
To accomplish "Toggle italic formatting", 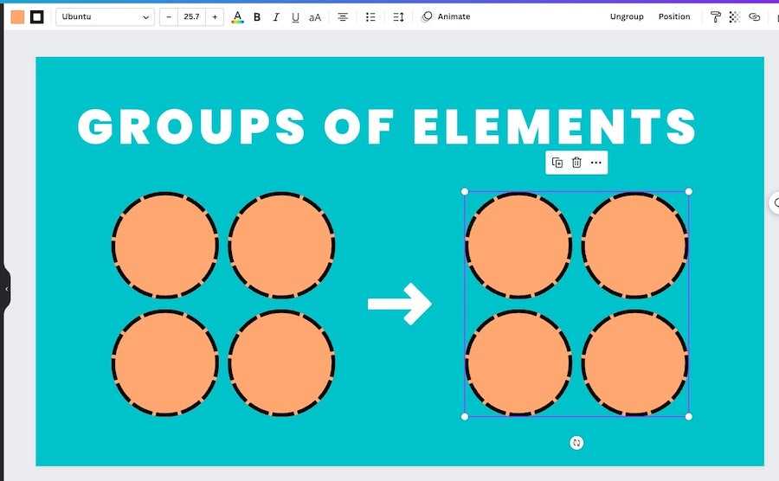I will [276, 17].
